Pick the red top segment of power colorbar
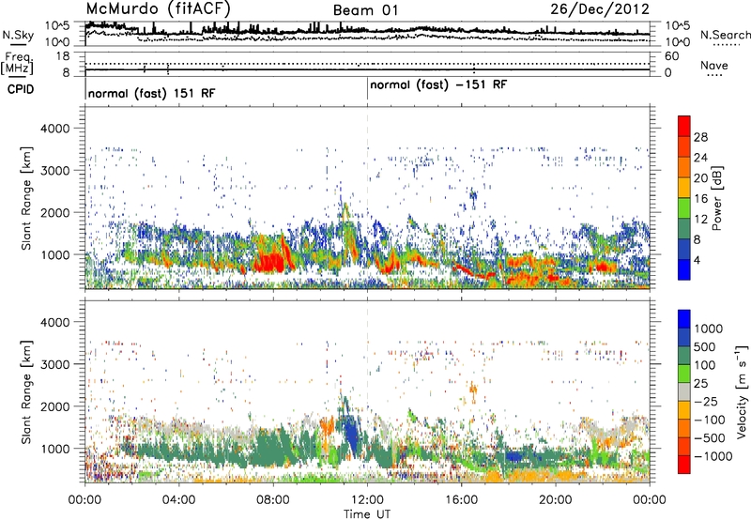751x520 pixels. (684, 126)
